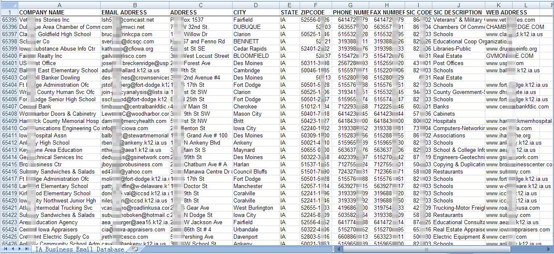The height and width of the screenshot is (254, 554).
Task: Select row 65400 header
Action: click(9, 56)
